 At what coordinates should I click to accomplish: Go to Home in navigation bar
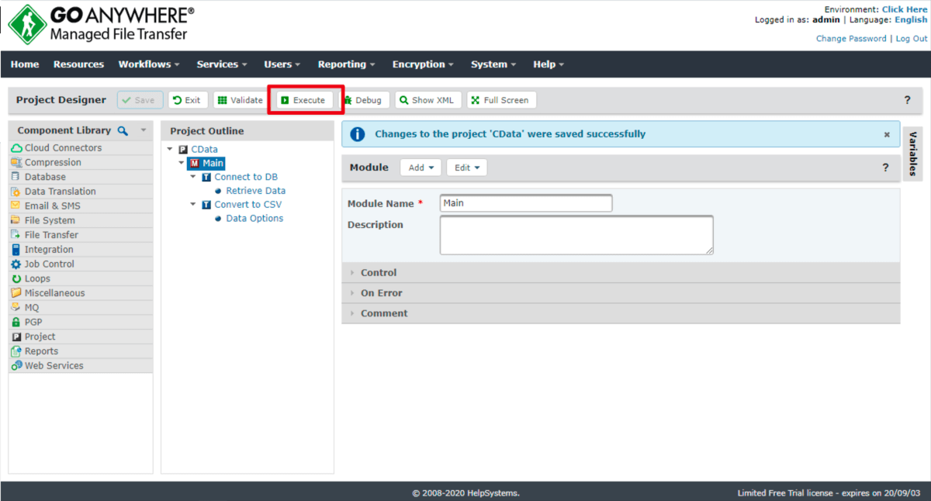coord(25,64)
